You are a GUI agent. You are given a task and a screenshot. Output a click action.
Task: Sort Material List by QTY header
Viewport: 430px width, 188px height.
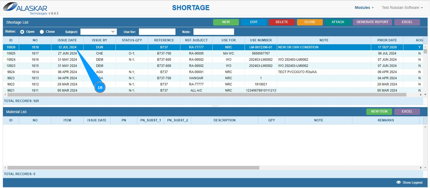pos(271,120)
